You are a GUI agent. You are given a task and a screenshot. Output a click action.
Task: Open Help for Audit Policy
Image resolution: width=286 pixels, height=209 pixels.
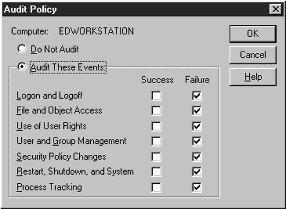(253, 77)
